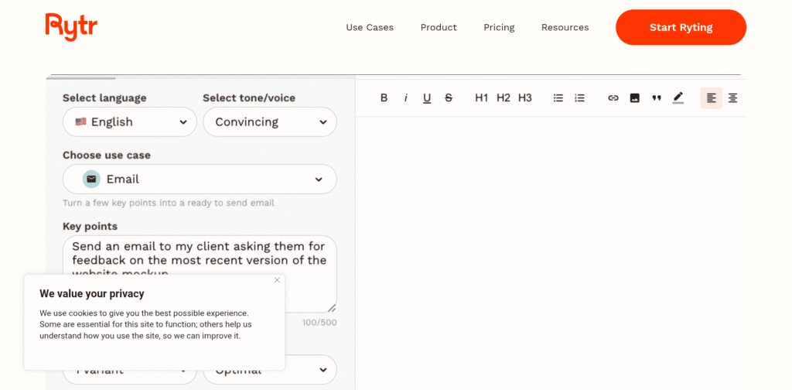Open the Email use case dropdown

coord(200,180)
